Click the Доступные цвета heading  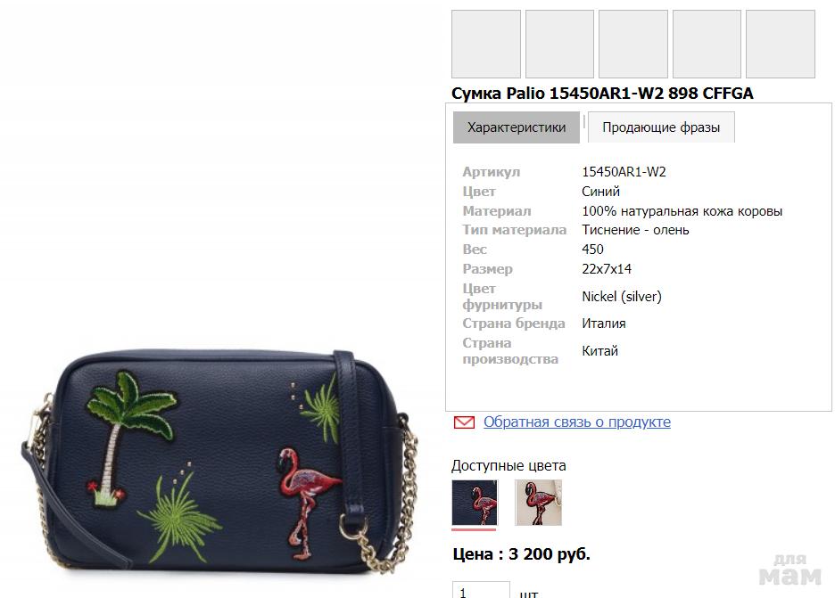[x=508, y=465]
